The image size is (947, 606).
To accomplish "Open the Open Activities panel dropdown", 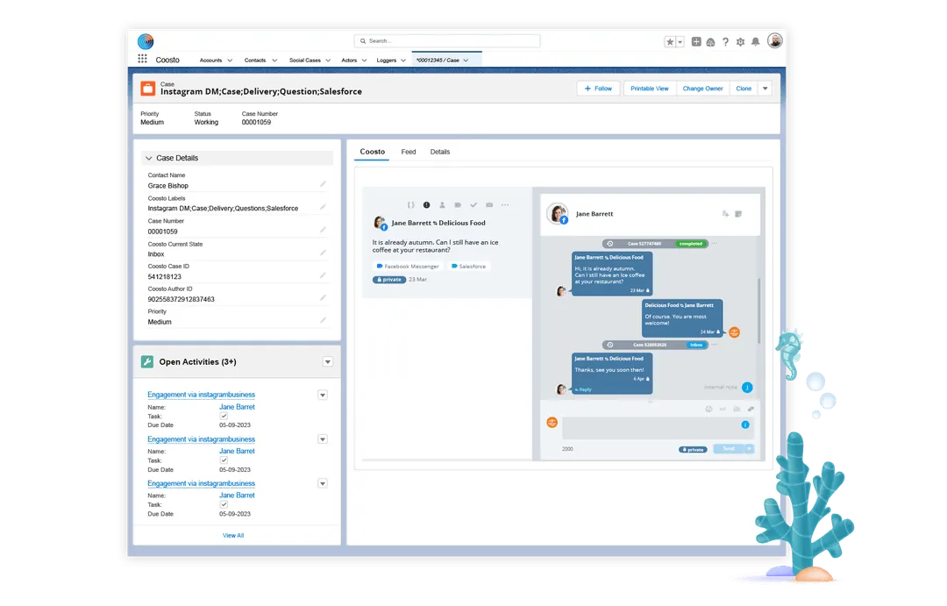I will tap(327, 362).
